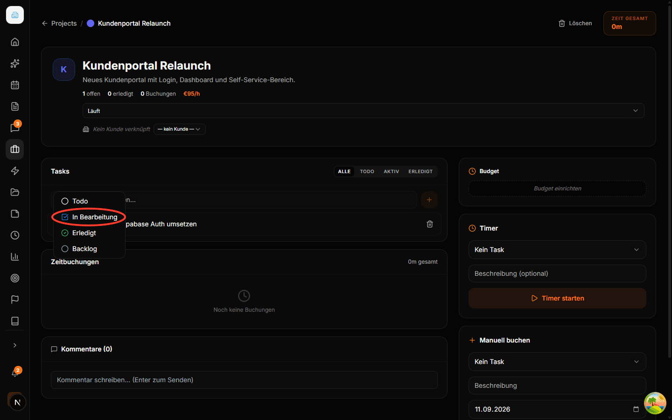672x420 pixels.
Task: Click the date field showing 11.09.2026
Action: 557,409
